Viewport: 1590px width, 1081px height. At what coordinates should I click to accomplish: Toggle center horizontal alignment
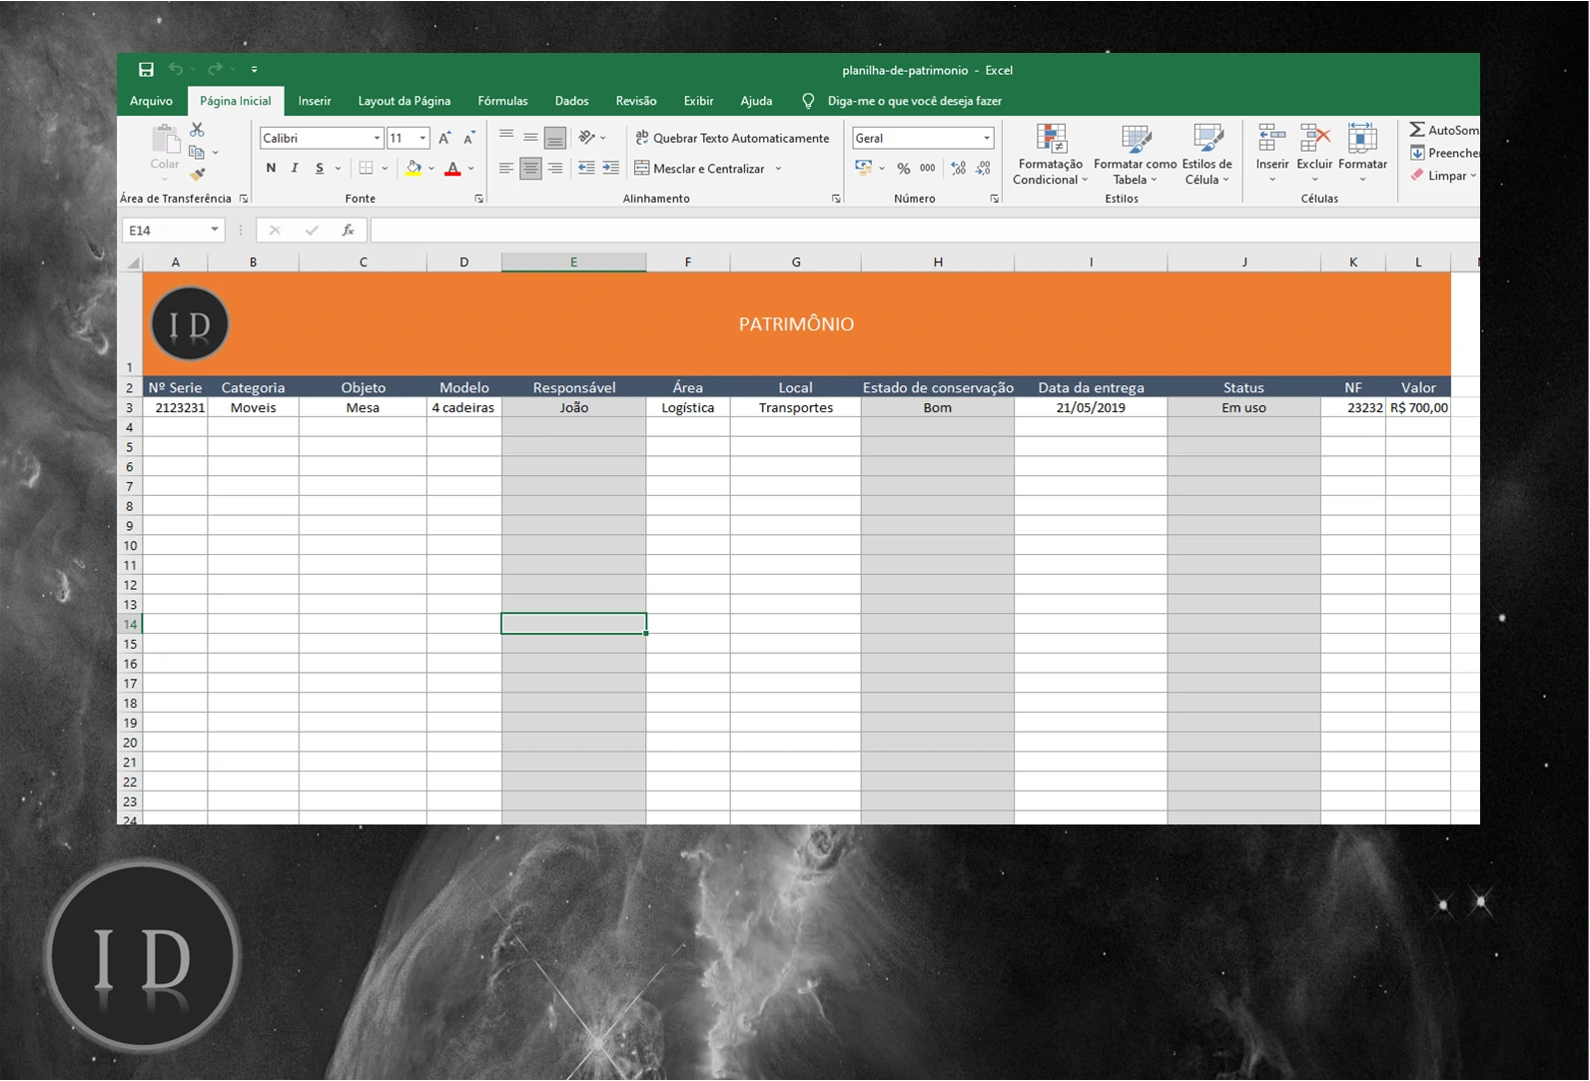click(530, 169)
